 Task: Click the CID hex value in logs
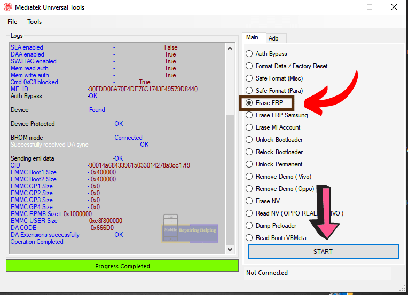tap(139, 165)
